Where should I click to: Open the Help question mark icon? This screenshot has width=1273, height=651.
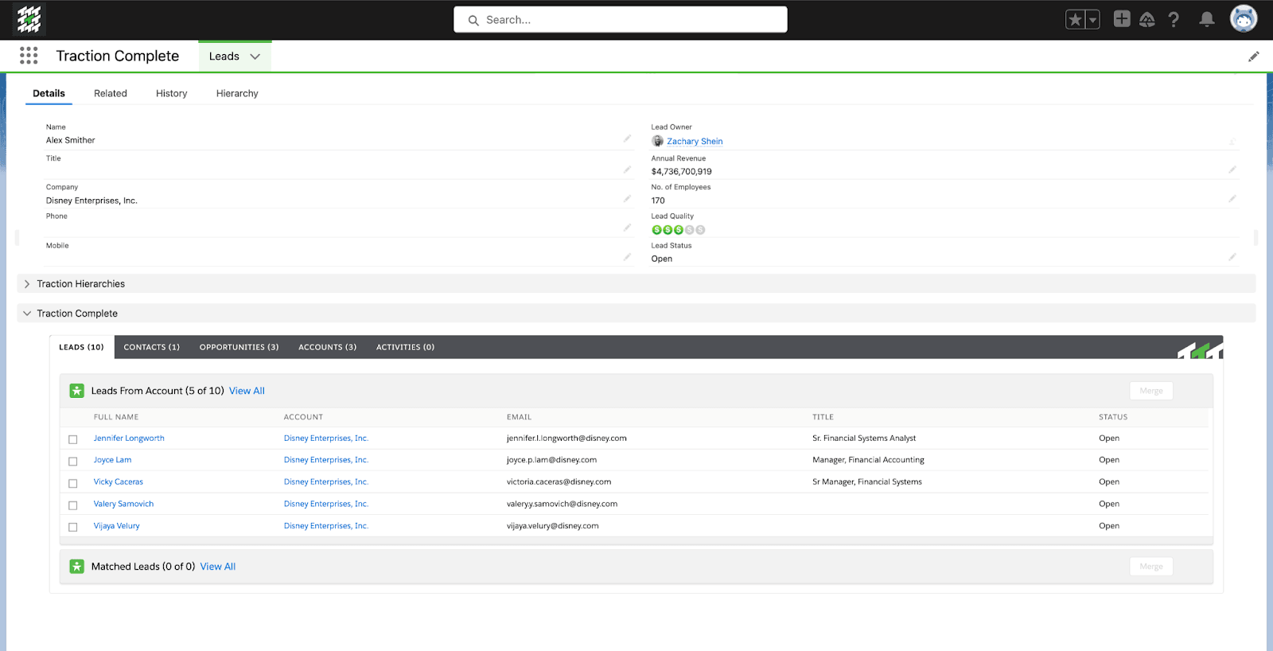tap(1174, 20)
